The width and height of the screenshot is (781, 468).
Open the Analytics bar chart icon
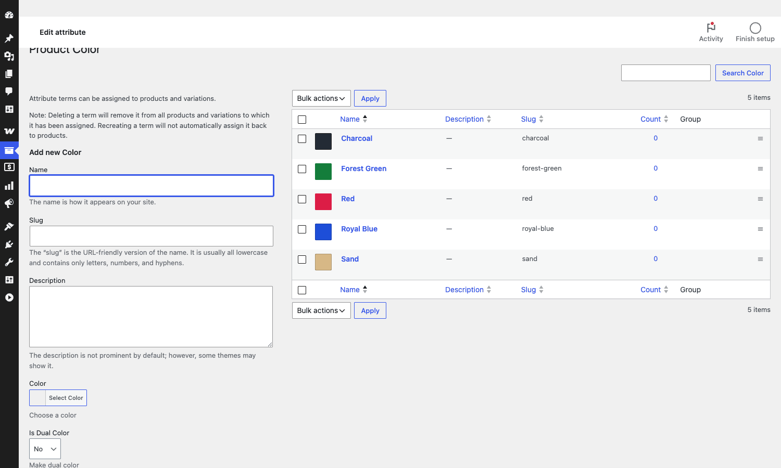pyautogui.click(x=9, y=186)
